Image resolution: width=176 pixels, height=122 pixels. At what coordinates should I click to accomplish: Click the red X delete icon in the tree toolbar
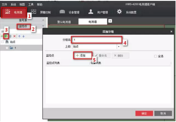click(x=14, y=36)
